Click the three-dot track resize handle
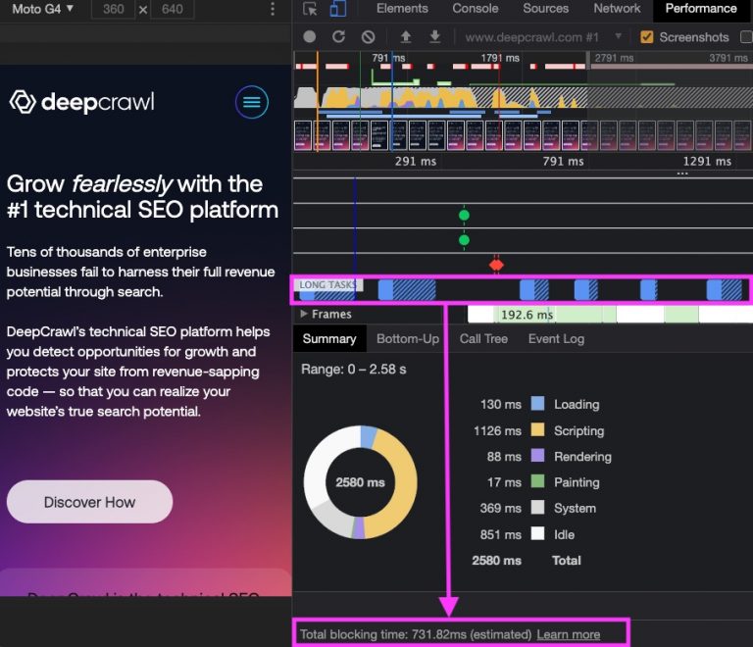Screen dimensions: 753x647 point(682,174)
